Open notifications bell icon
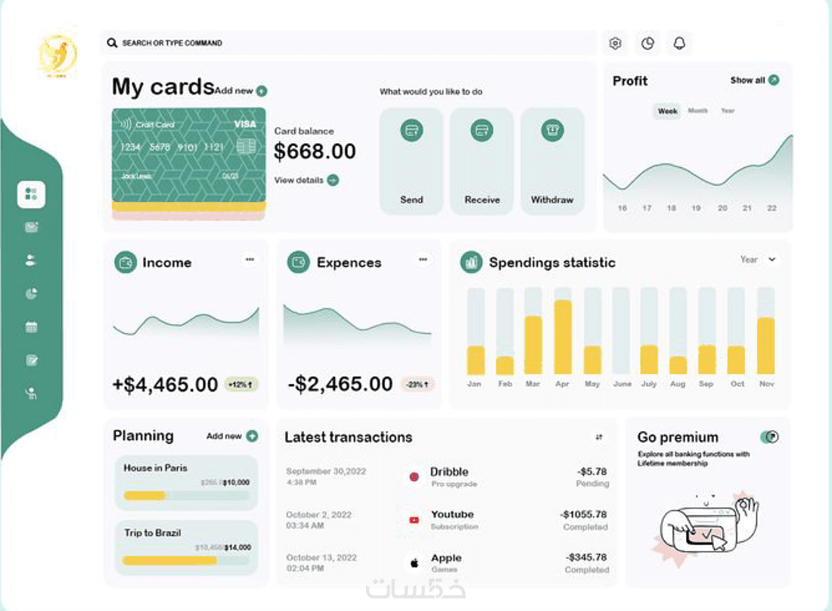Screen dimensions: 832x611 pyautogui.click(x=679, y=44)
